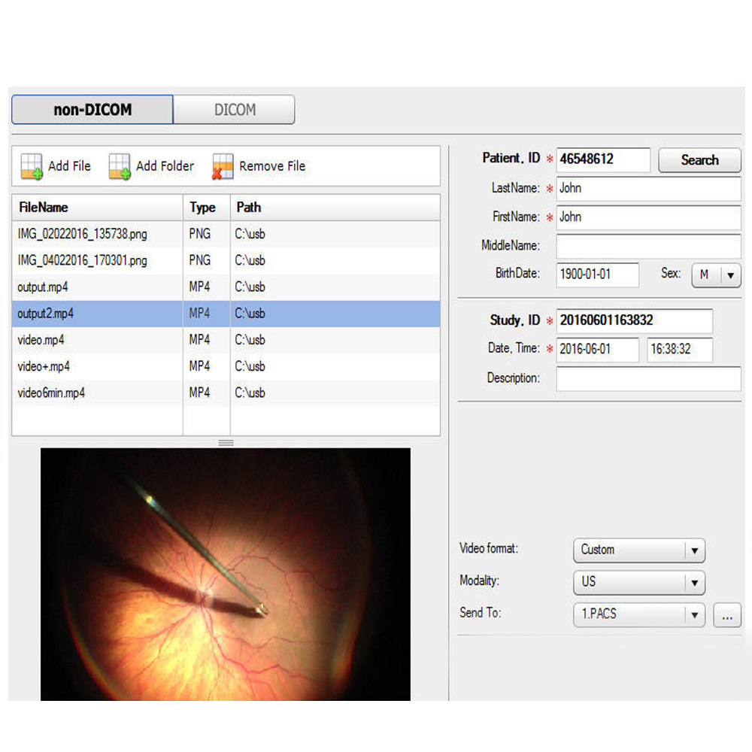Focus the Patient ID field
This screenshot has width=752, height=752.
[x=603, y=159]
